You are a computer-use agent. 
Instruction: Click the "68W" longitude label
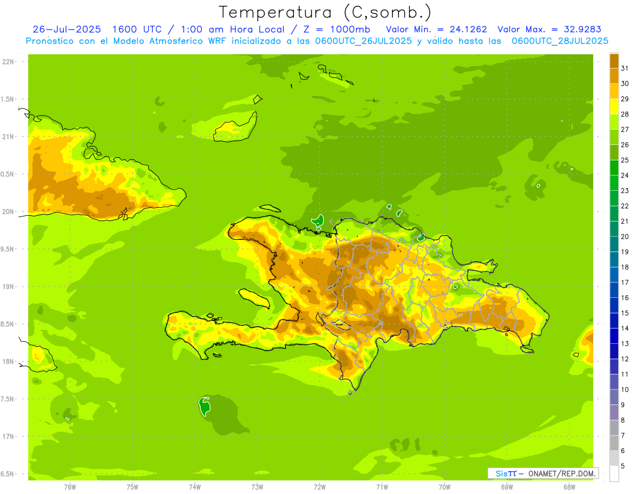click(569, 487)
